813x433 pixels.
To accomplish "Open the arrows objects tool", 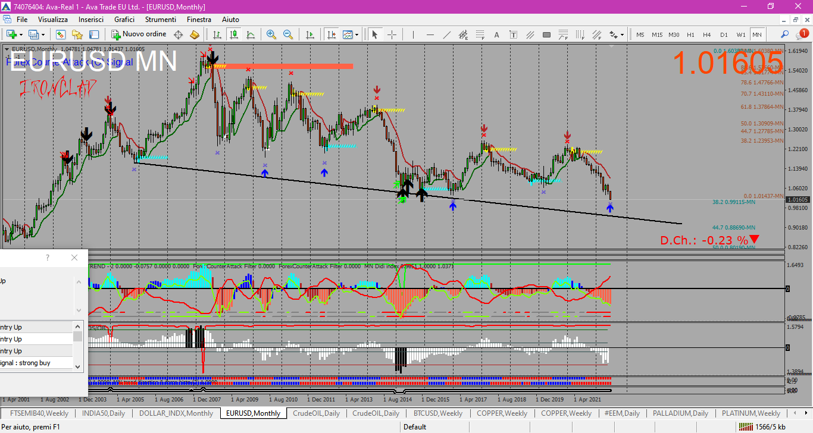I will [613, 34].
